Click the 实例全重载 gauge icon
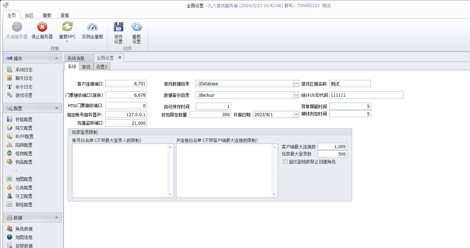This screenshot has width=470, height=248. tap(92, 27)
